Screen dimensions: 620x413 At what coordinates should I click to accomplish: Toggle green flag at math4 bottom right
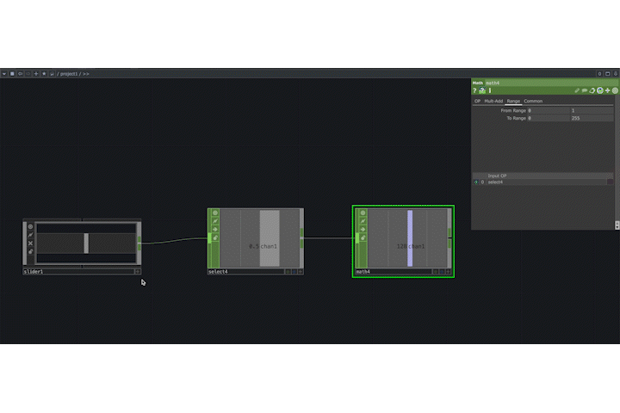pos(436,272)
